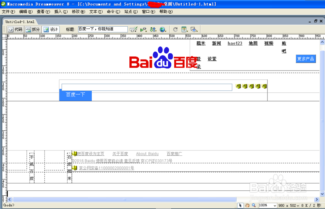Click the vertical scrollbar down arrow
Screen dimensions: 325x209
(x=322, y=194)
